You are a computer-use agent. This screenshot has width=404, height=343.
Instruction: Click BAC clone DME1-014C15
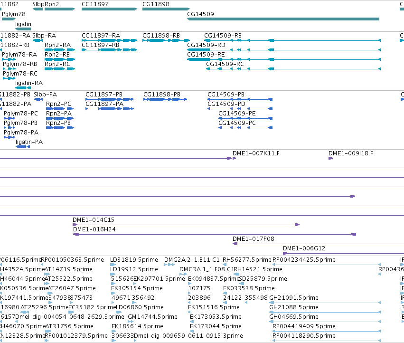93,220
